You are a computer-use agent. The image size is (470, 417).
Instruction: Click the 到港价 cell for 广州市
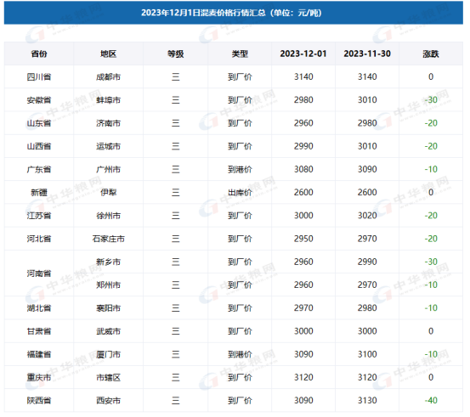coord(240,170)
